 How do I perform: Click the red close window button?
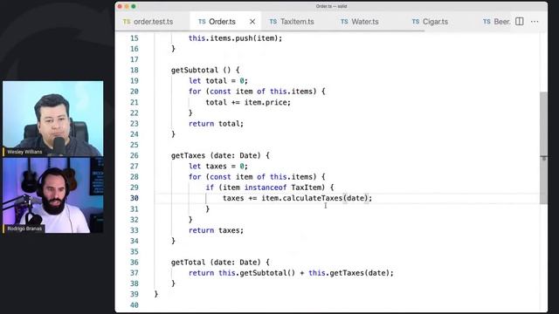[121, 6]
